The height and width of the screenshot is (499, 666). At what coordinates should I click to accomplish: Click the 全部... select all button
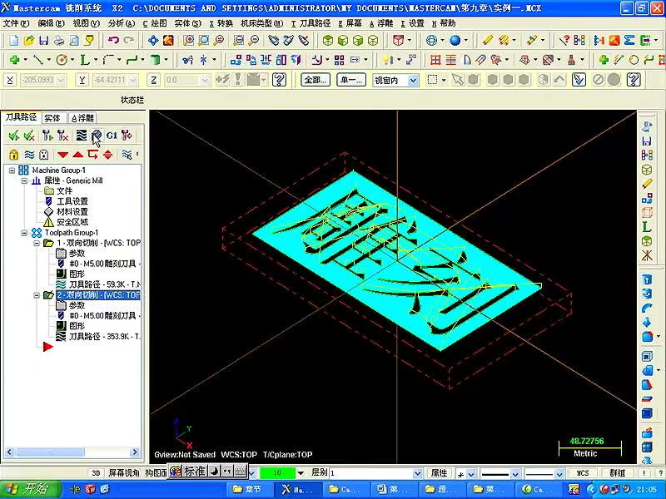point(316,80)
